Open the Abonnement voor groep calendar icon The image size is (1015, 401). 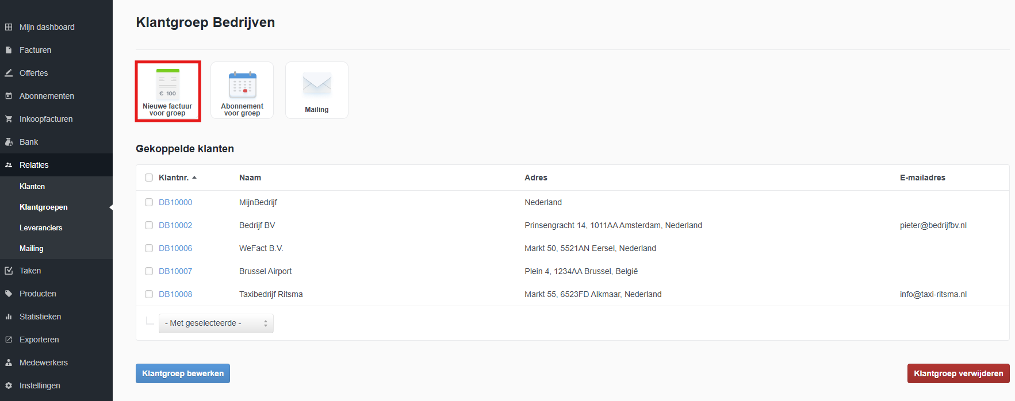click(242, 86)
